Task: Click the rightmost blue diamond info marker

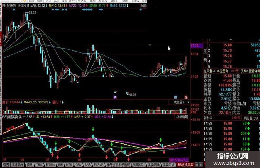Action: pos(141,10)
